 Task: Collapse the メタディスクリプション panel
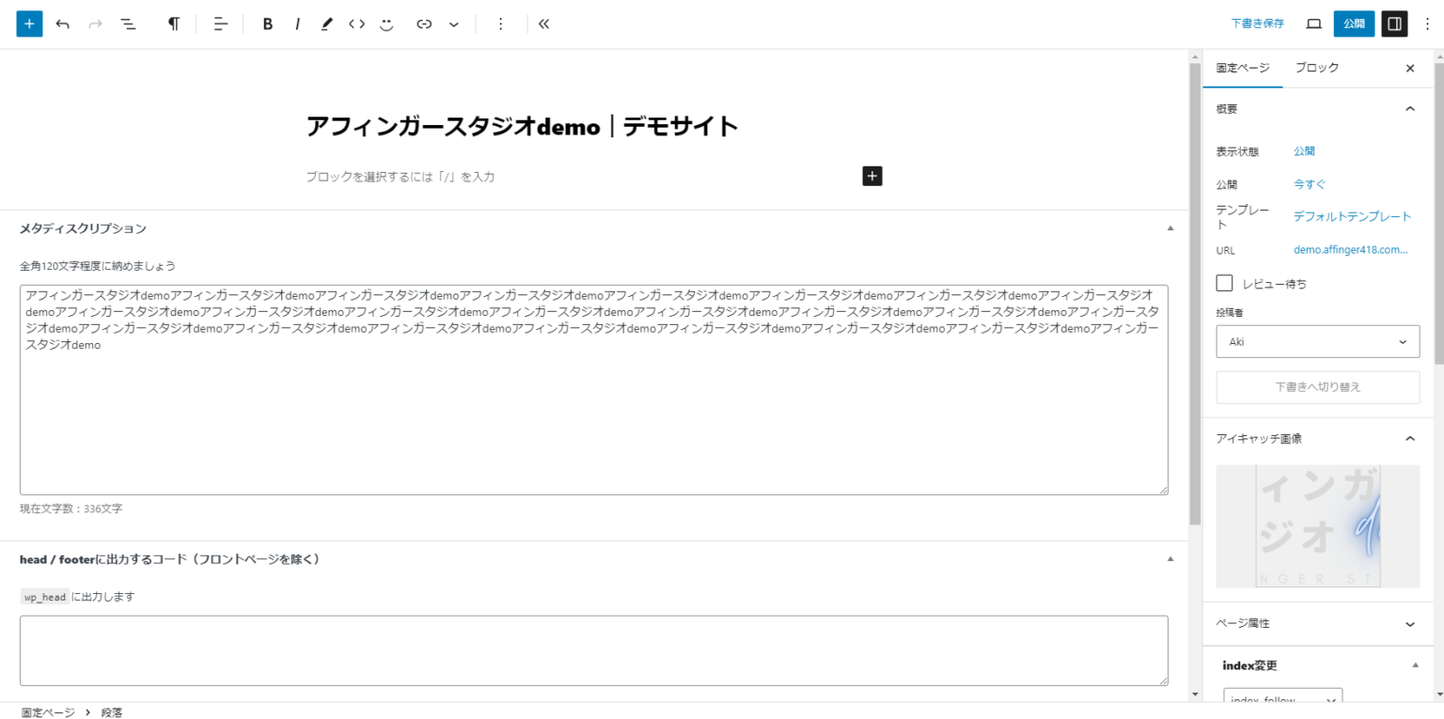pos(1170,228)
